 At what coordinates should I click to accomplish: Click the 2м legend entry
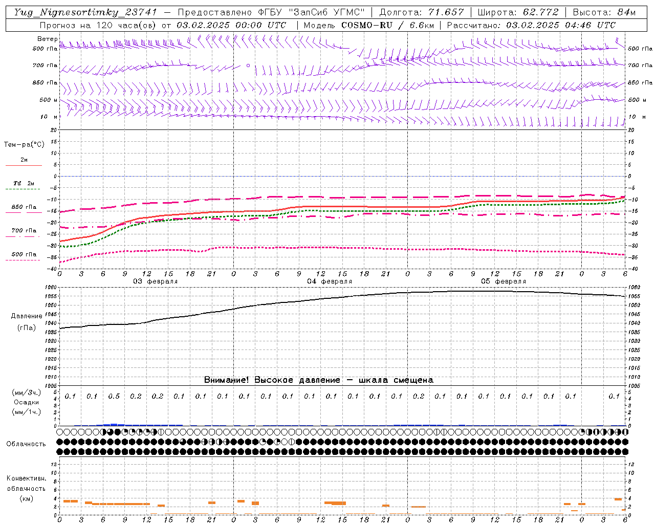pos(24,160)
